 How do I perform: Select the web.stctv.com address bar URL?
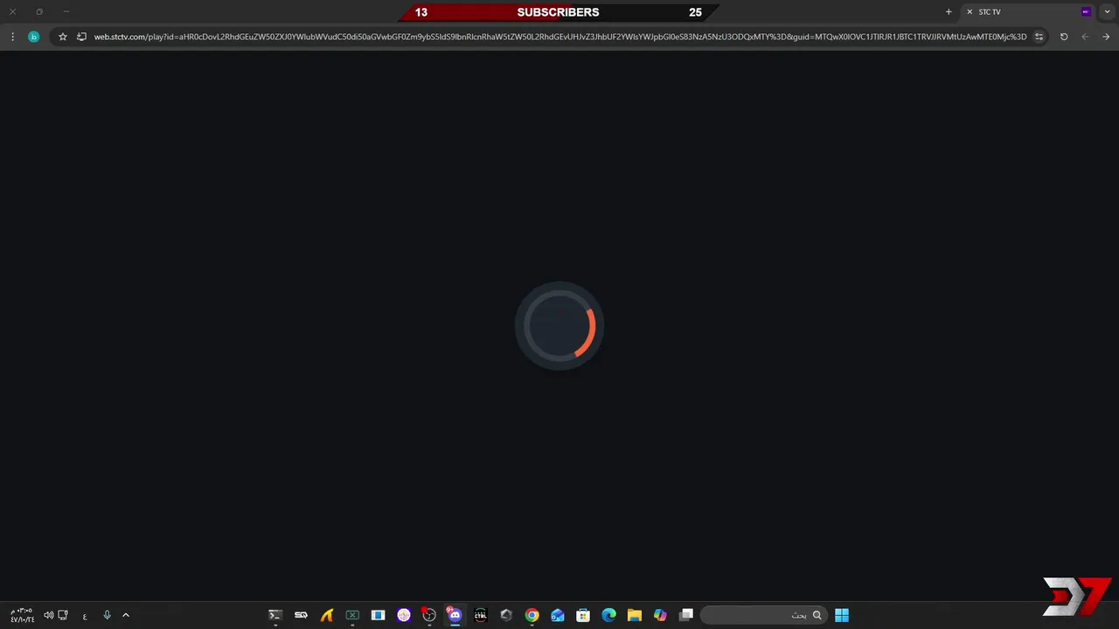click(x=559, y=37)
